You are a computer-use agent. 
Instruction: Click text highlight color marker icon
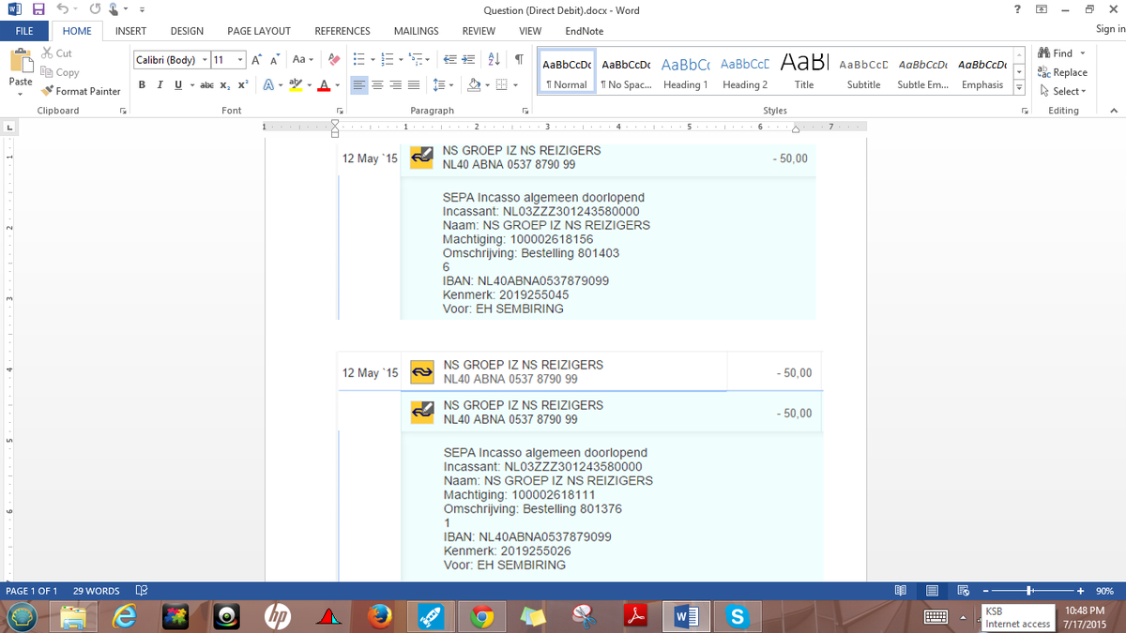point(294,84)
